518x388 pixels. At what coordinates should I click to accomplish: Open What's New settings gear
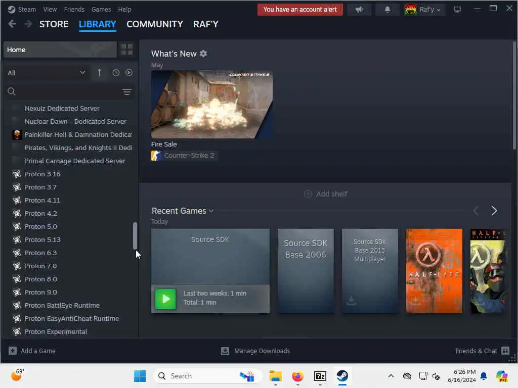pos(203,54)
